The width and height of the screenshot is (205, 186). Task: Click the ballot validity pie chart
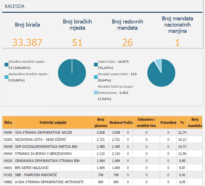[161, 73]
